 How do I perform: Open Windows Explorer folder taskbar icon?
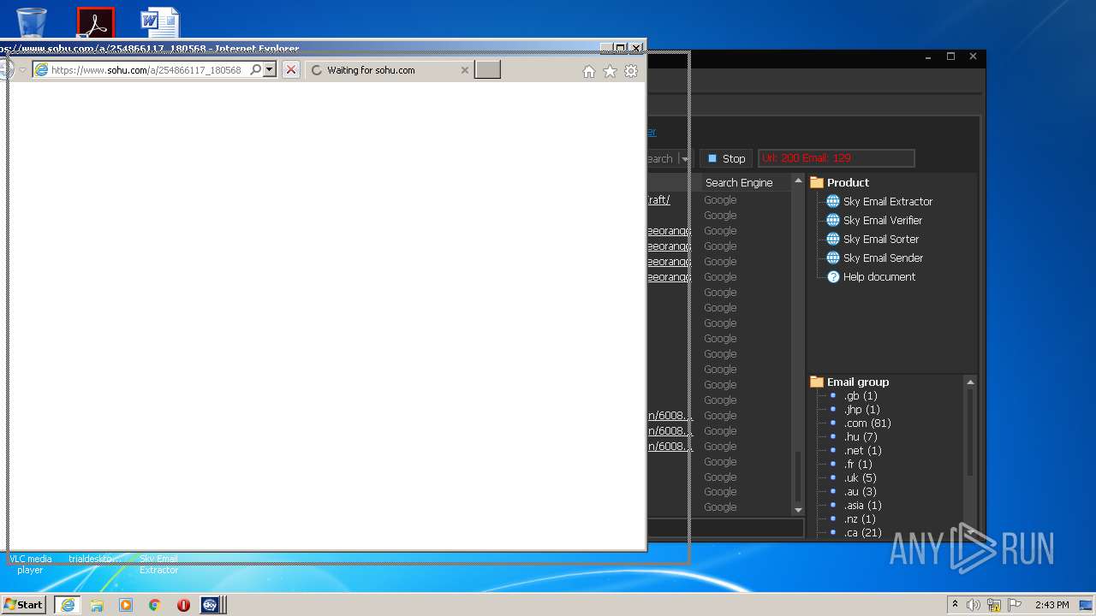[97, 605]
